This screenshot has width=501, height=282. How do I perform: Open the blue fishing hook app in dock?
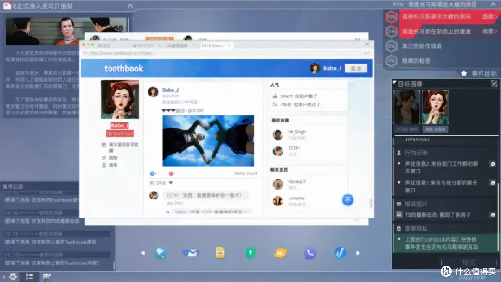pos(340,253)
